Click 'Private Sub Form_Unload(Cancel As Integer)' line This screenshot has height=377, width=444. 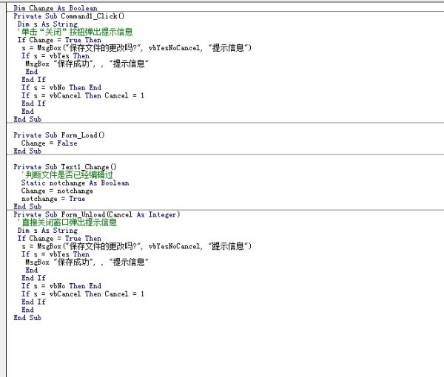coord(97,214)
